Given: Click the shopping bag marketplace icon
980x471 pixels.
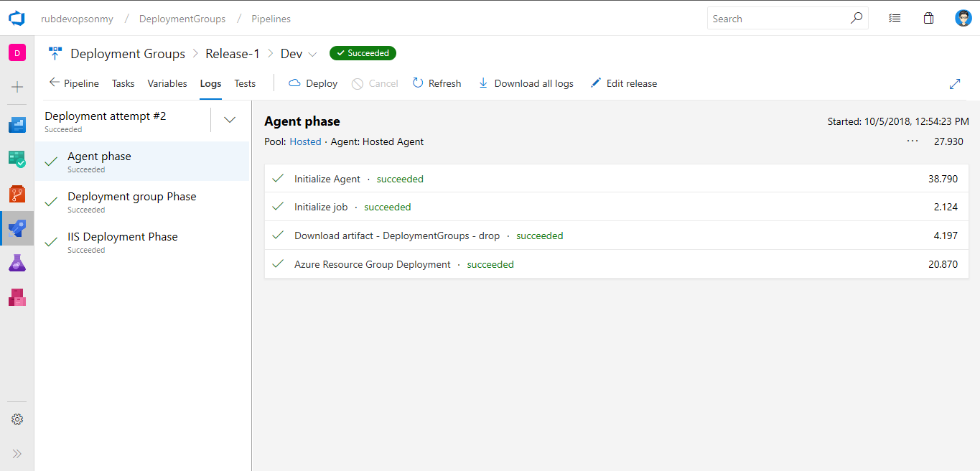Looking at the screenshot, I should (928, 19).
